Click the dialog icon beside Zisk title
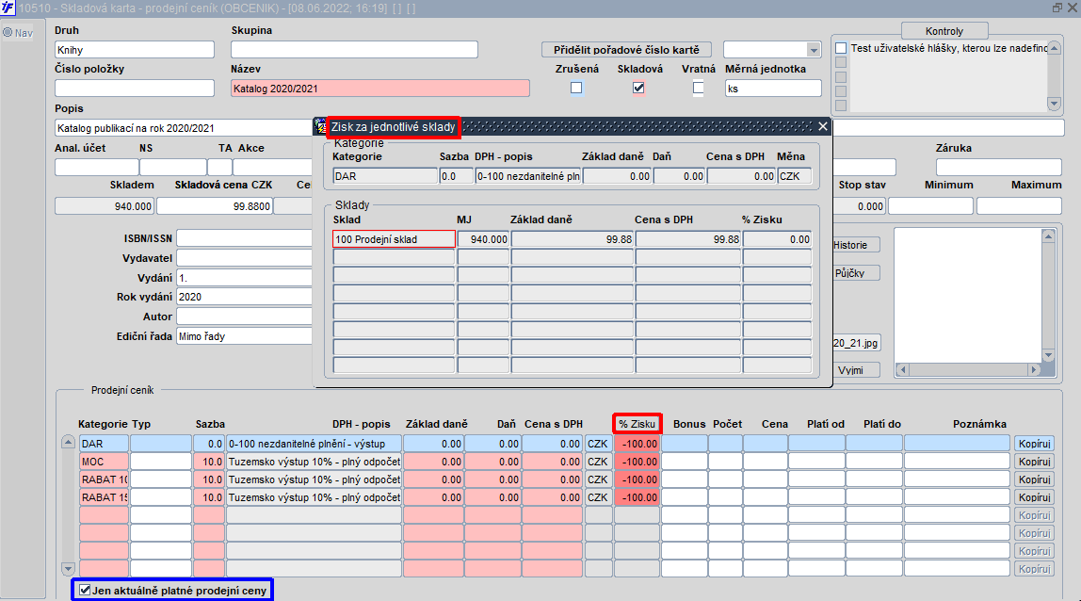Image resolution: width=1081 pixels, height=601 pixels. [320, 126]
